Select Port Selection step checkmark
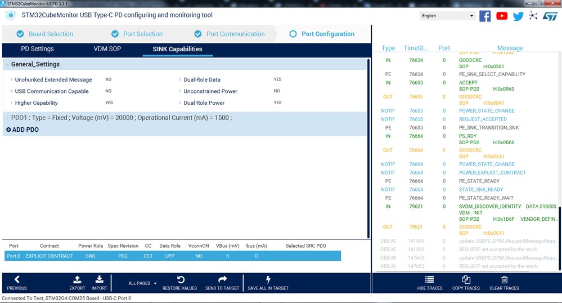The height and width of the screenshot is (303, 562). (x=115, y=34)
